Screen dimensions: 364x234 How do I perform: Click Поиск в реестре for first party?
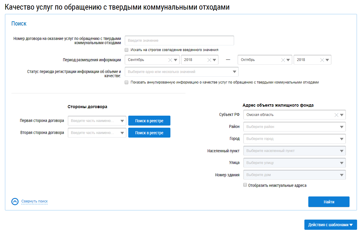(149, 121)
